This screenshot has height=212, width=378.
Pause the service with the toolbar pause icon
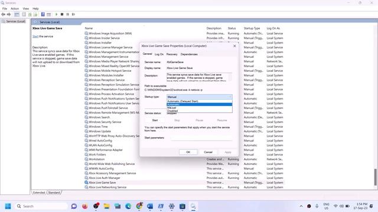coord(68,14)
